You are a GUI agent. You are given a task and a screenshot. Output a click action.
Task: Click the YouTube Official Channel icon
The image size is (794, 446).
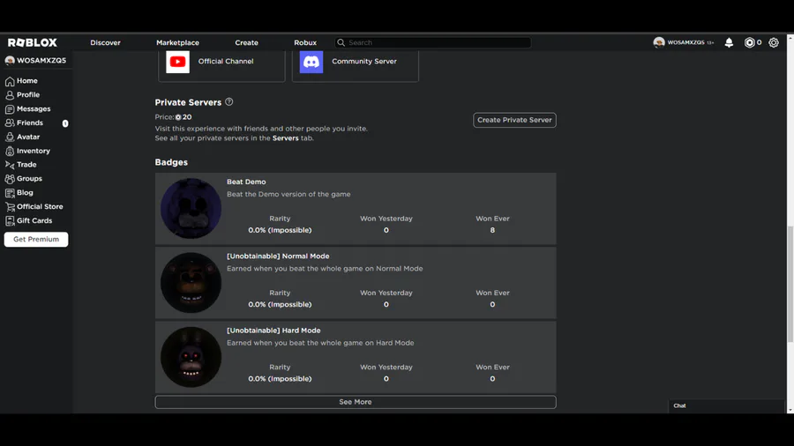pyautogui.click(x=177, y=61)
